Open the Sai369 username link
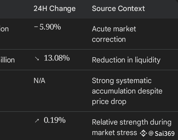 (164, 133)
